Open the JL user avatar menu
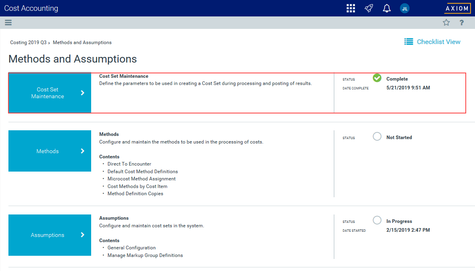This screenshot has width=475, height=271. click(x=405, y=8)
